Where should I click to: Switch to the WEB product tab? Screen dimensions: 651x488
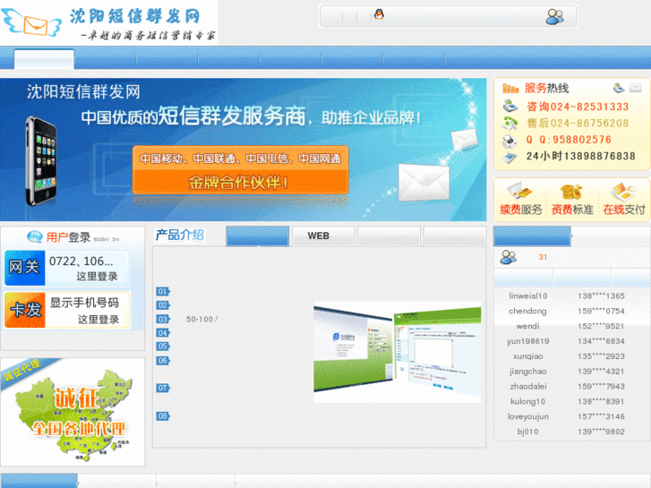point(323,235)
